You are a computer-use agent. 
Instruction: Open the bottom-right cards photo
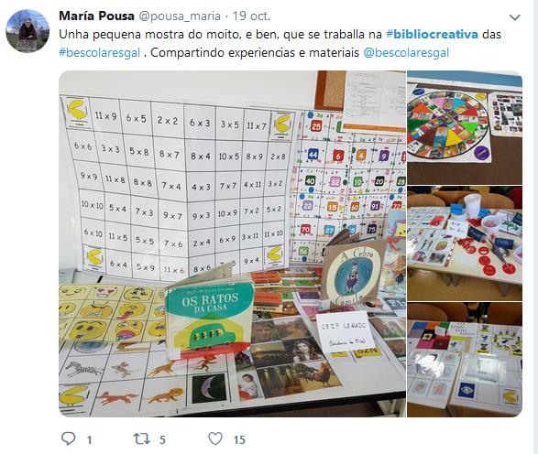[465, 360]
